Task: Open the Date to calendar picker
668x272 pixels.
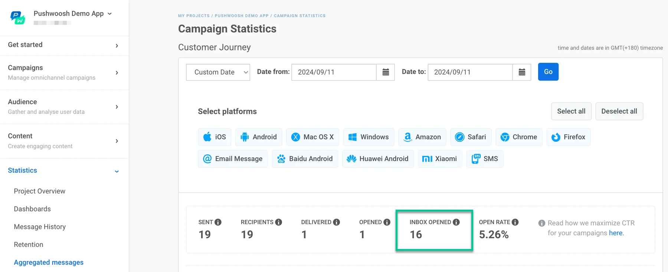Action: tap(522, 72)
